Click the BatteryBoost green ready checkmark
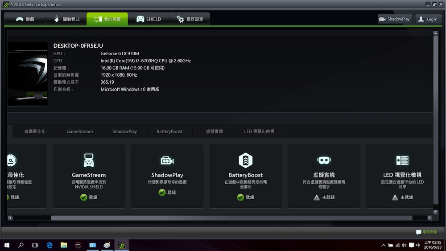446x251 pixels. tap(240, 197)
